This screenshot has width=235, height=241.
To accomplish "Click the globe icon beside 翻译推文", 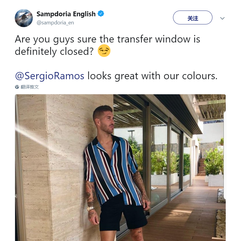I will coord(17,87).
